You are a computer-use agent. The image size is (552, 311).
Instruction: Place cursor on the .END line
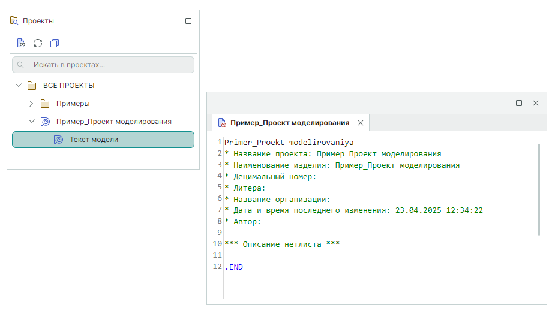point(234,267)
